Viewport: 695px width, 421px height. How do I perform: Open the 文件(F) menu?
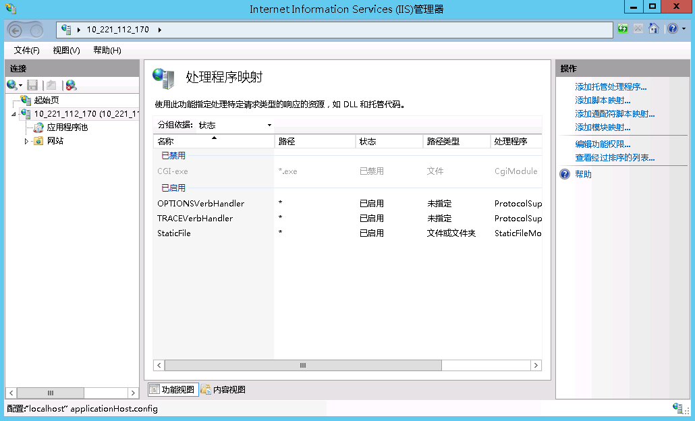point(26,51)
